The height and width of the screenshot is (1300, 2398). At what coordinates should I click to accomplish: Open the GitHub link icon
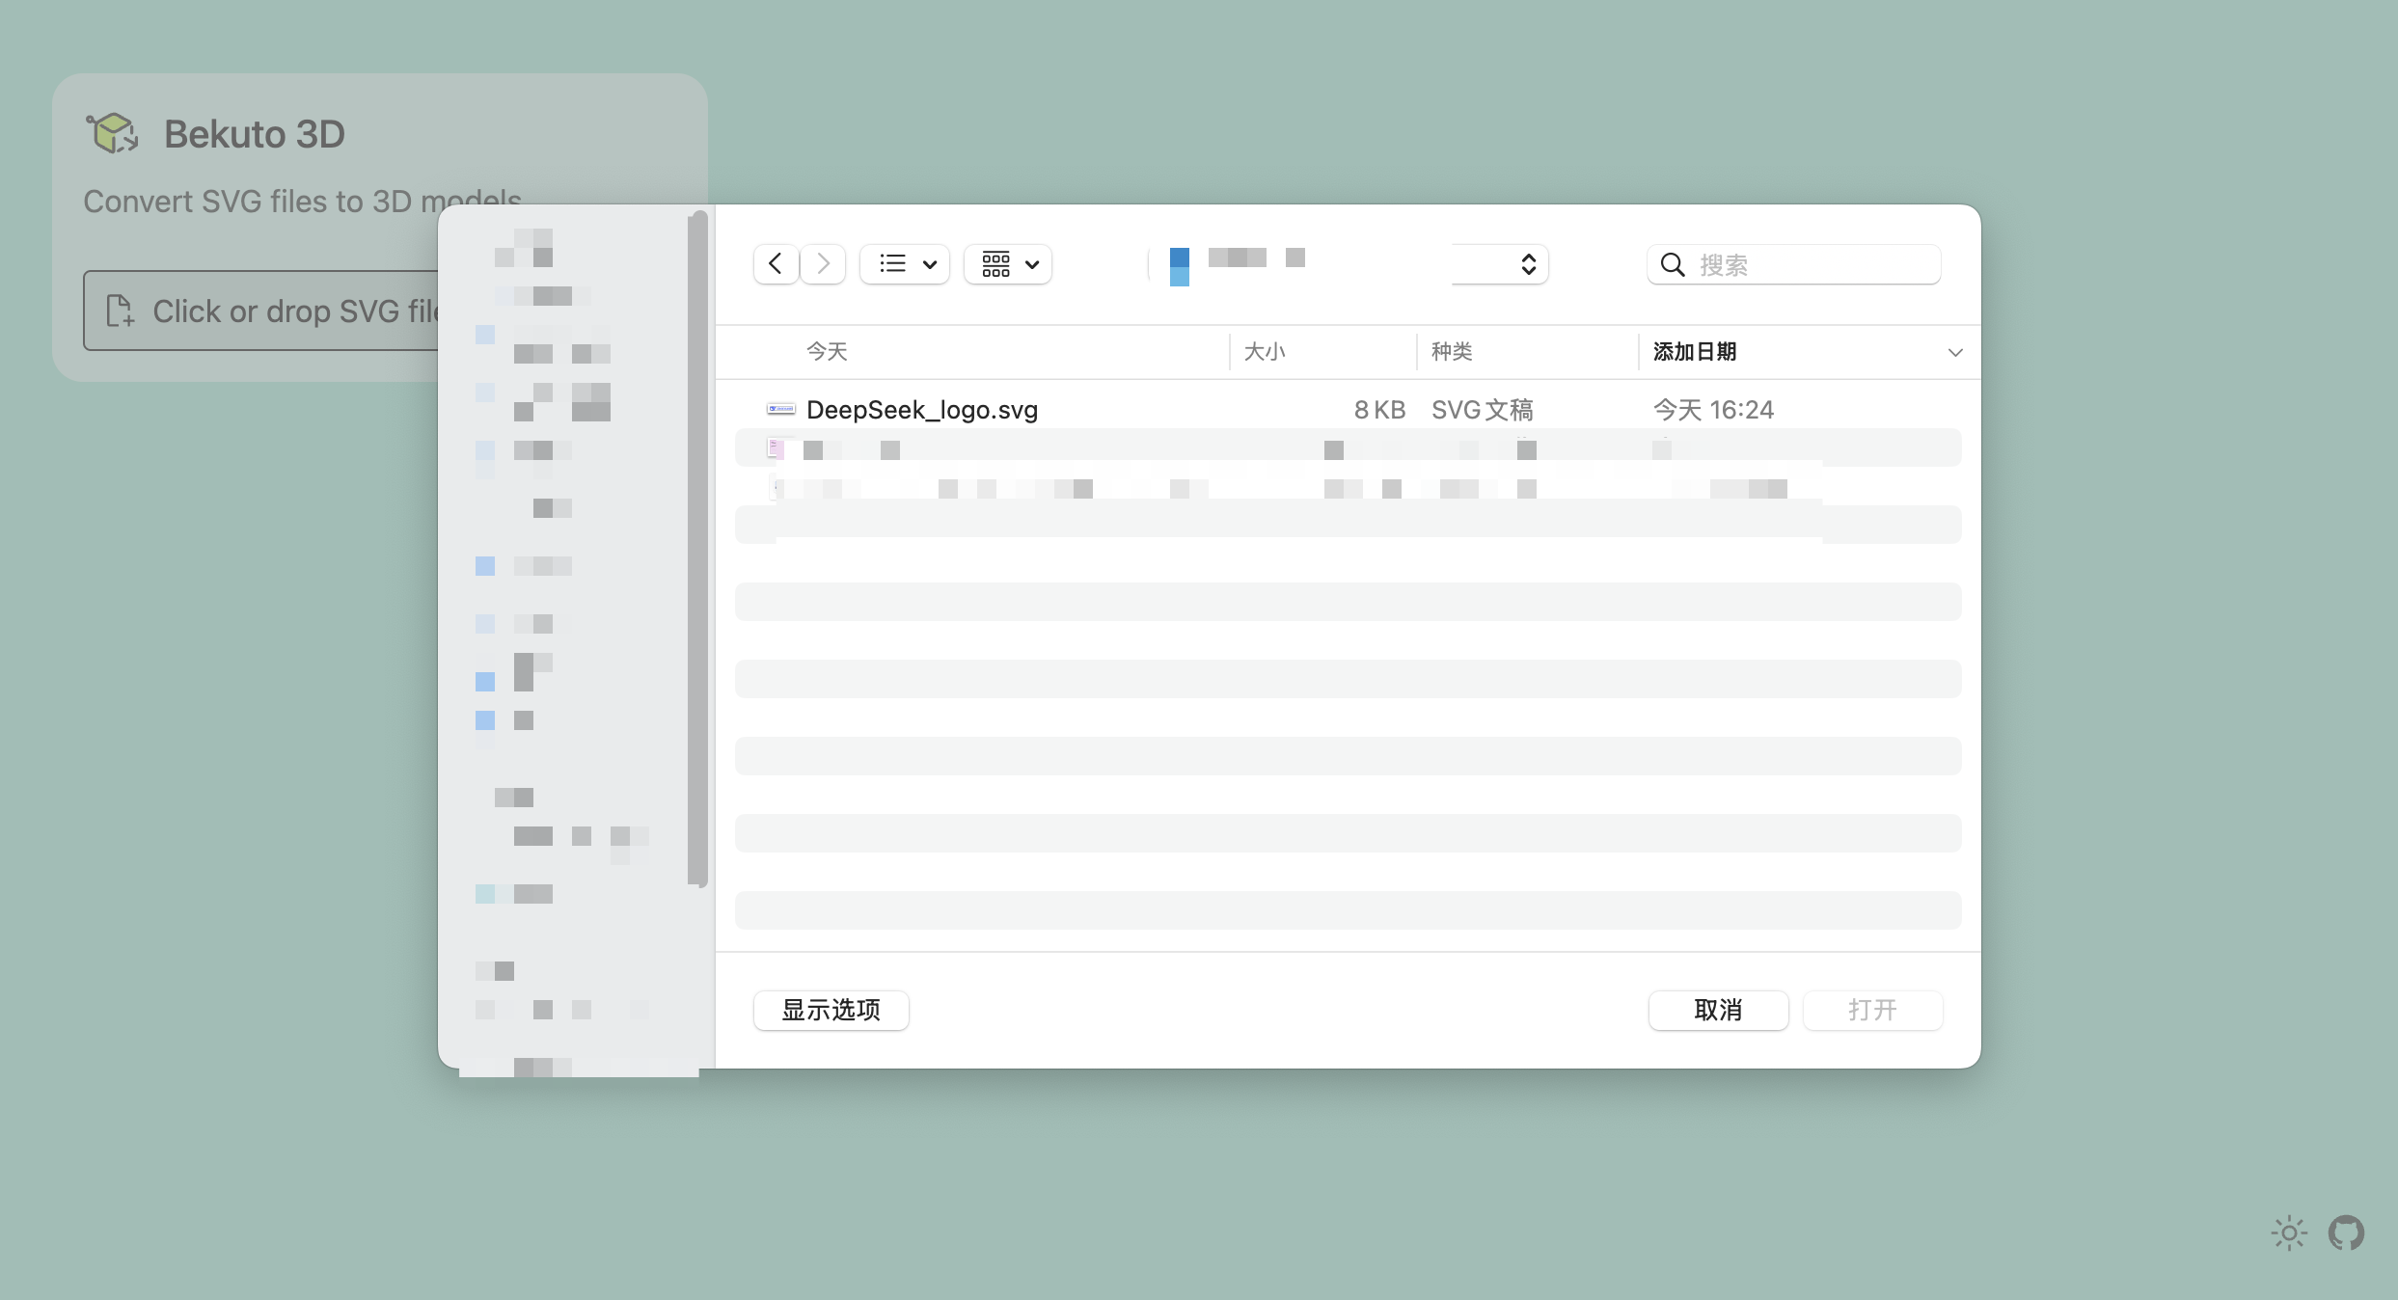(2347, 1233)
